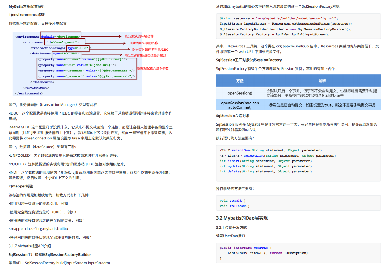
Task: Click the code line "String resource = ...mybatis-config.xml"
Action: click(279, 18)
